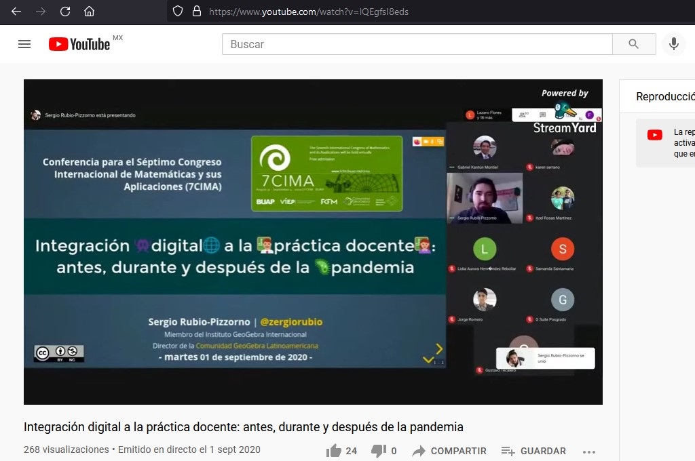Start voice search with microphone icon
The height and width of the screenshot is (461, 695).
(x=674, y=44)
